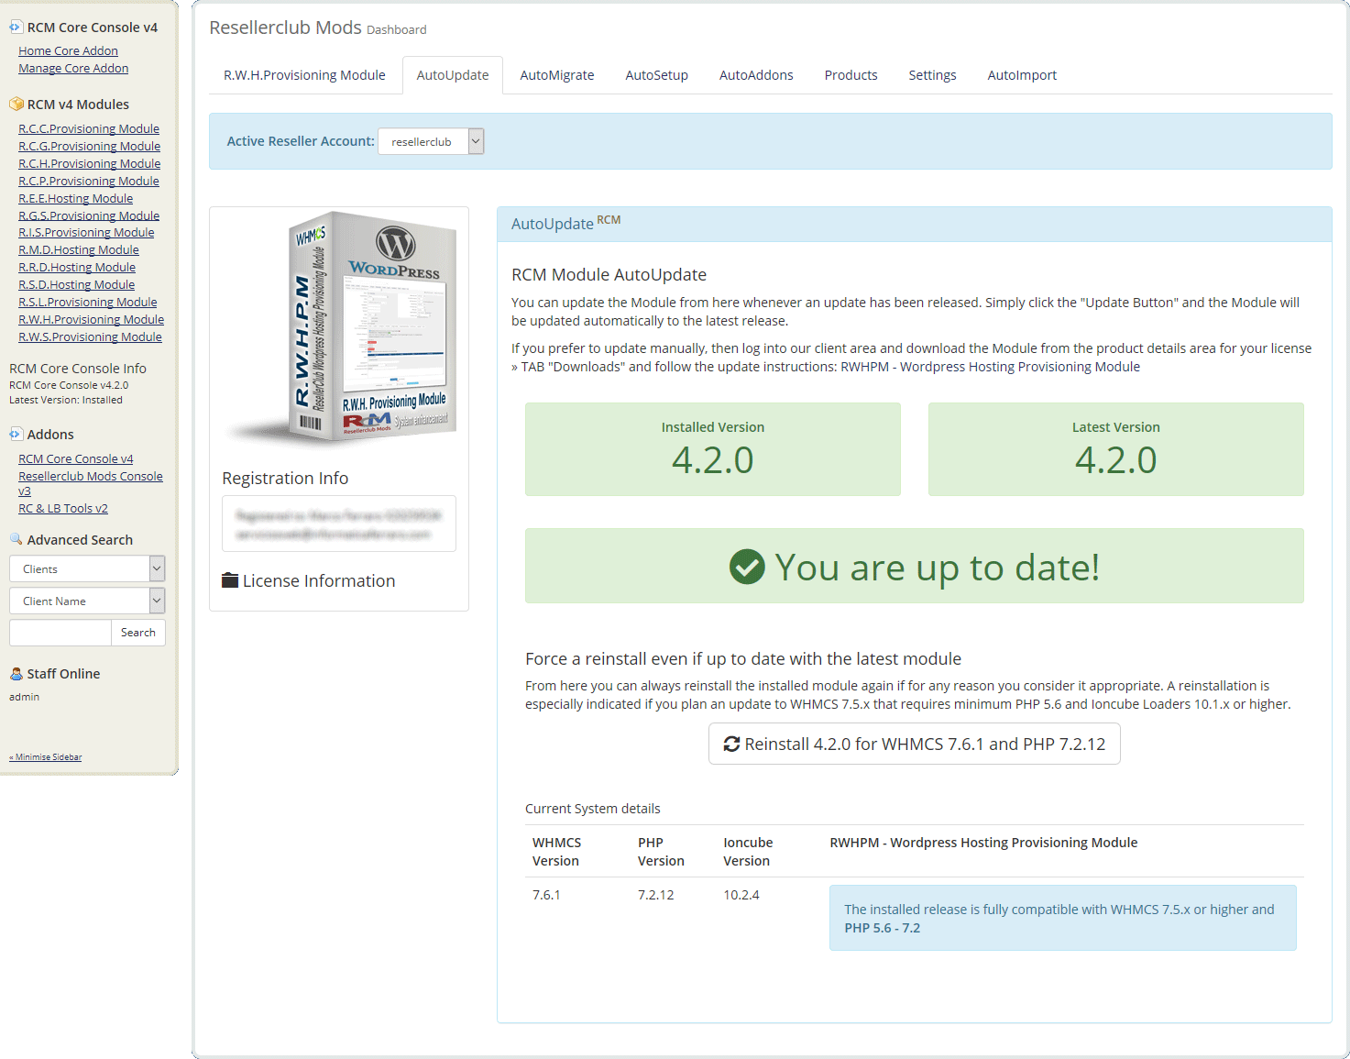Go to the Settings tab
Image resolution: width=1350 pixels, height=1059 pixels.
click(x=932, y=75)
